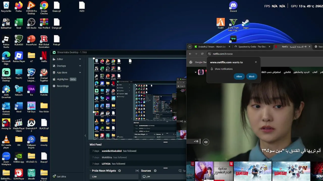Expand the App Store chevron in Streamlabs sidebar
Image resolution: width=323 pixels, height=181 pixels.
(80, 73)
